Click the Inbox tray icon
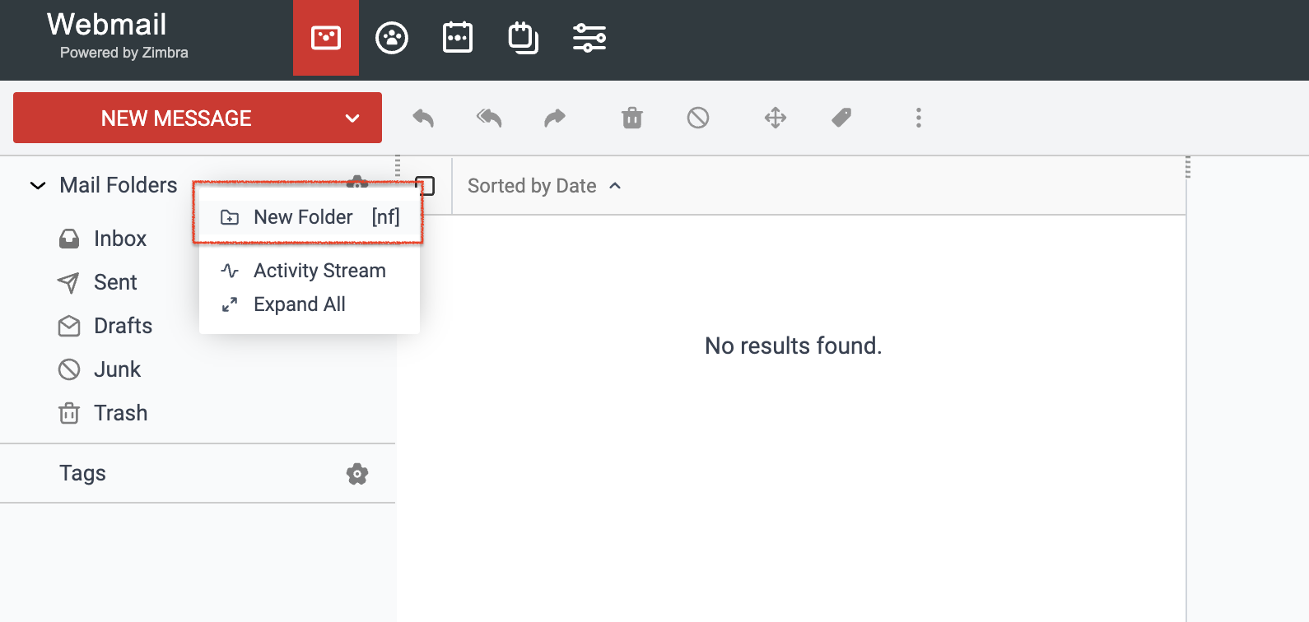This screenshot has width=1309, height=622. [69, 239]
